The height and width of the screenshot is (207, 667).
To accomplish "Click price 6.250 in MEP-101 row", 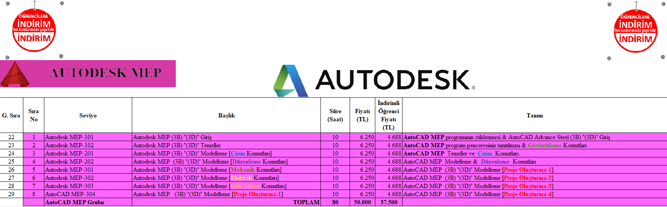I will point(362,137).
